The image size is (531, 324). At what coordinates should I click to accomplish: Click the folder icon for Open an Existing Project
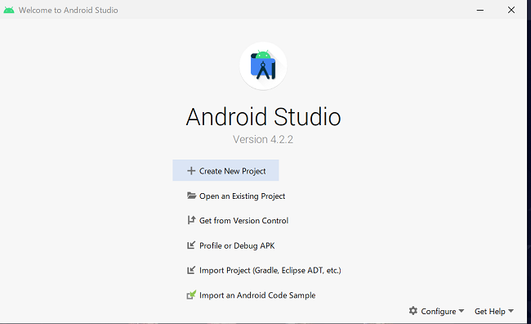[x=192, y=196]
